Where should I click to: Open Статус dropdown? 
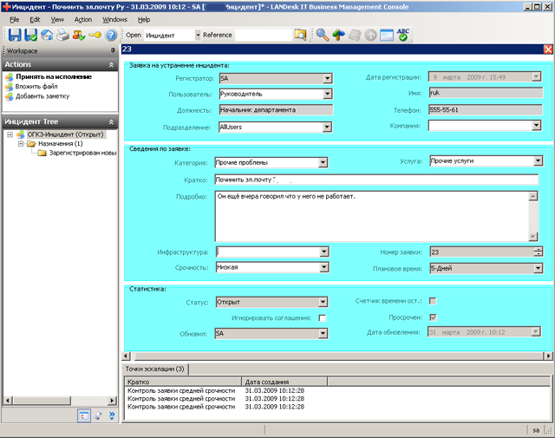pos(323,302)
